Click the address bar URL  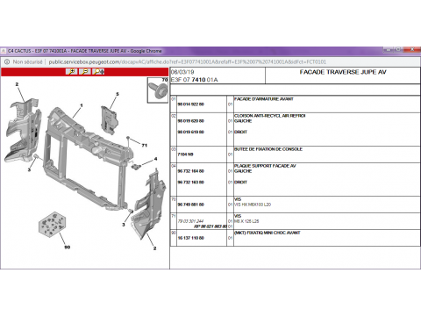[187, 62]
